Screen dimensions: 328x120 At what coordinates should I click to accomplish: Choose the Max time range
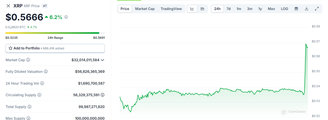click(271, 9)
